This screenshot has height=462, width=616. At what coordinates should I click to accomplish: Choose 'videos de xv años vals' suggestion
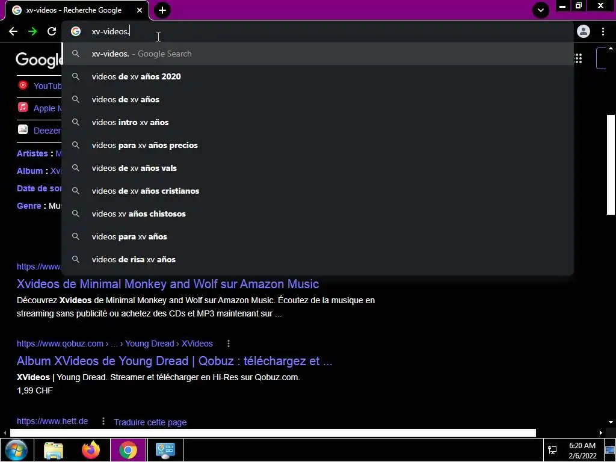click(x=318, y=168)
